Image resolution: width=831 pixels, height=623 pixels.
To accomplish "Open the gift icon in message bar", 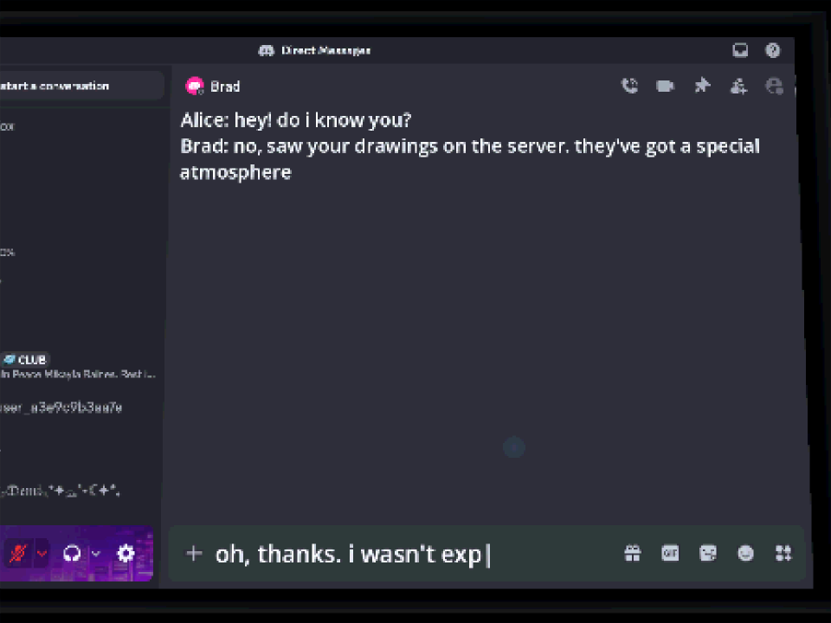I will click(x=633, y=554).
